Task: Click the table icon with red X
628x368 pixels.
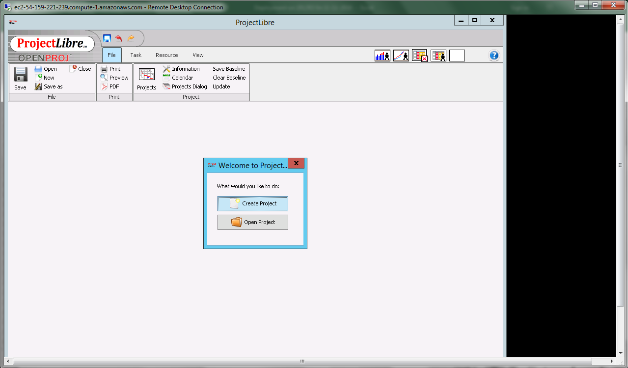Action: tap(419, 56)
